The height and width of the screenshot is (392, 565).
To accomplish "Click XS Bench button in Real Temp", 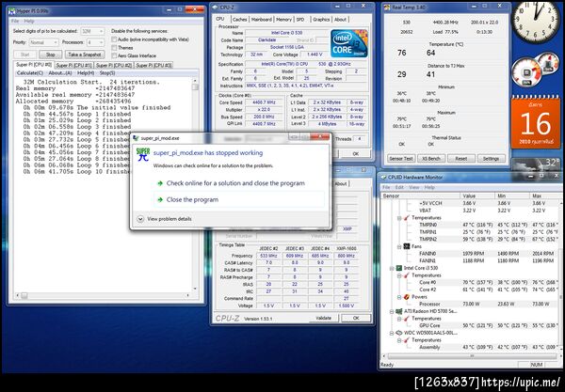I will (431, 158).
